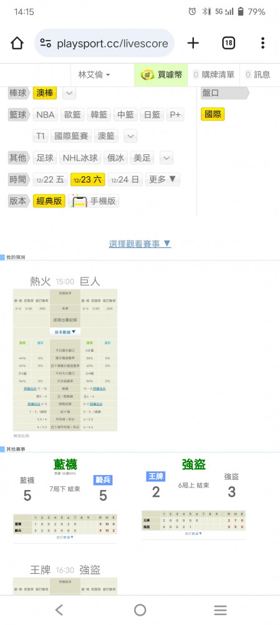This screenshot has height=625, width=280.
Task: Tap the Android home circle button
Action: tap(140, 610)
